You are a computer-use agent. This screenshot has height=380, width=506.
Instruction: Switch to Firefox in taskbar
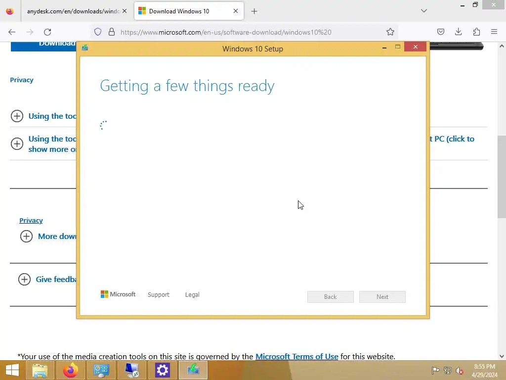point(70,370)
